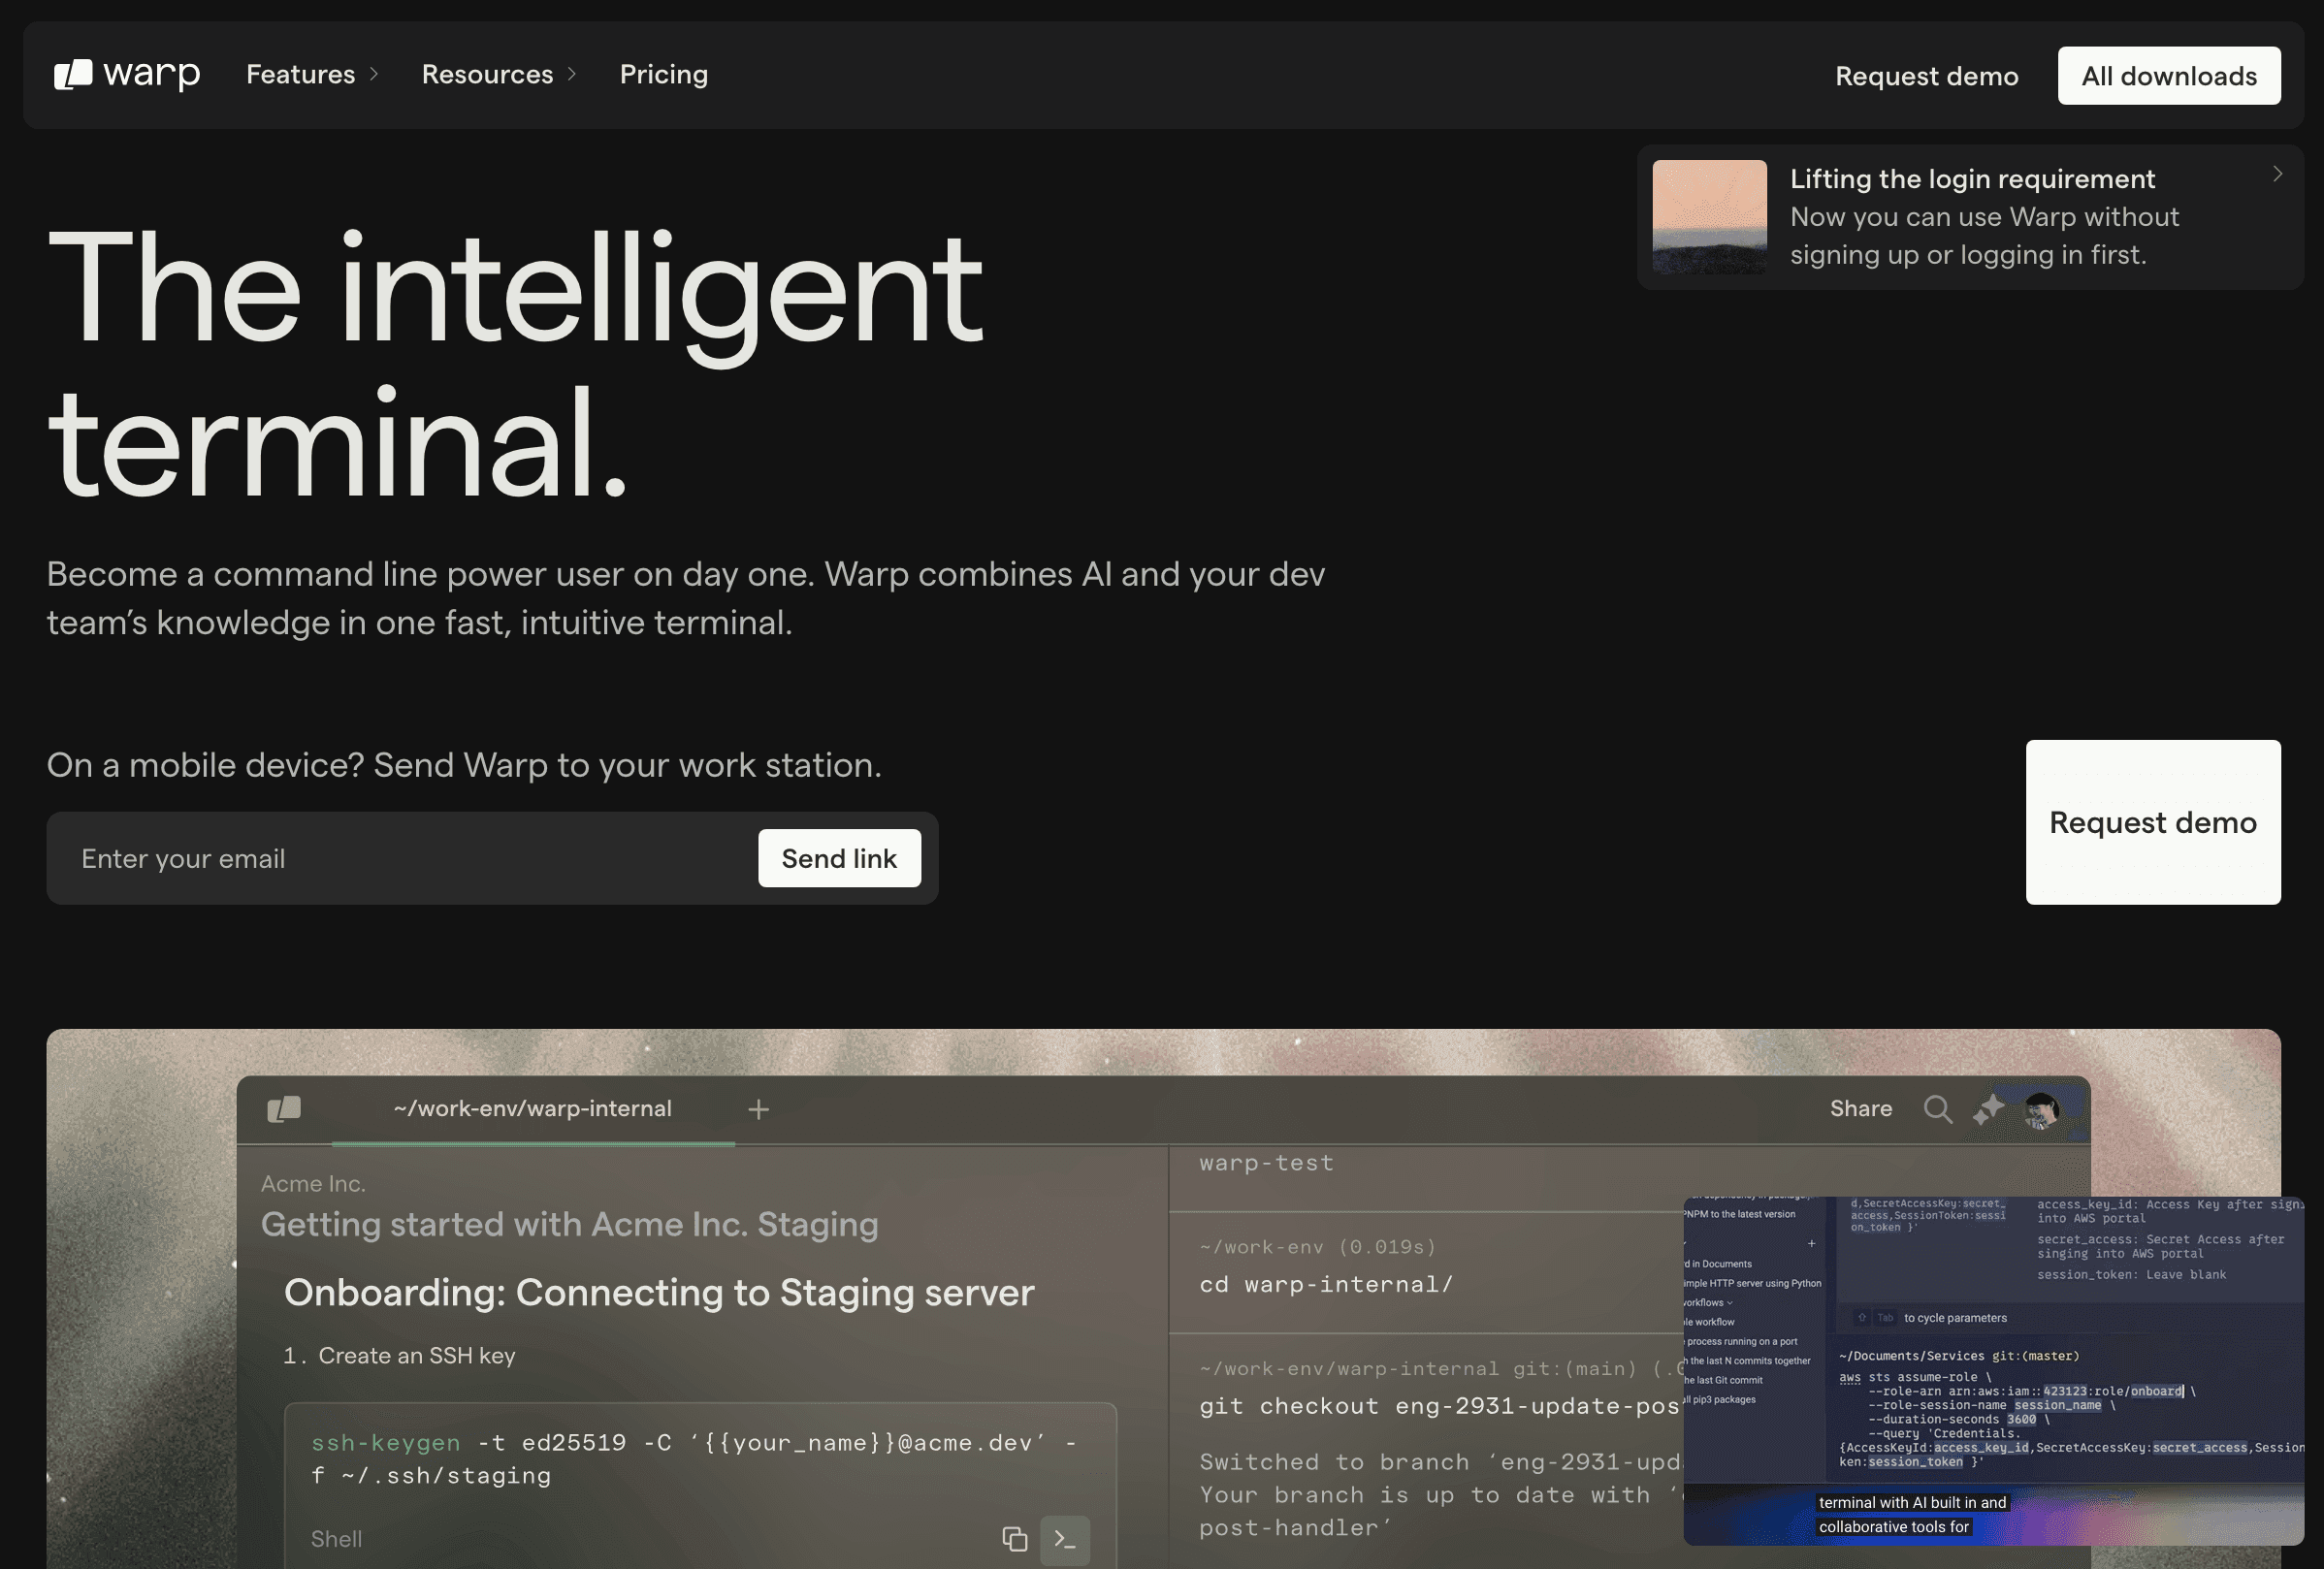Click the Warp logo in the navbar

click(x=126, y=74)
